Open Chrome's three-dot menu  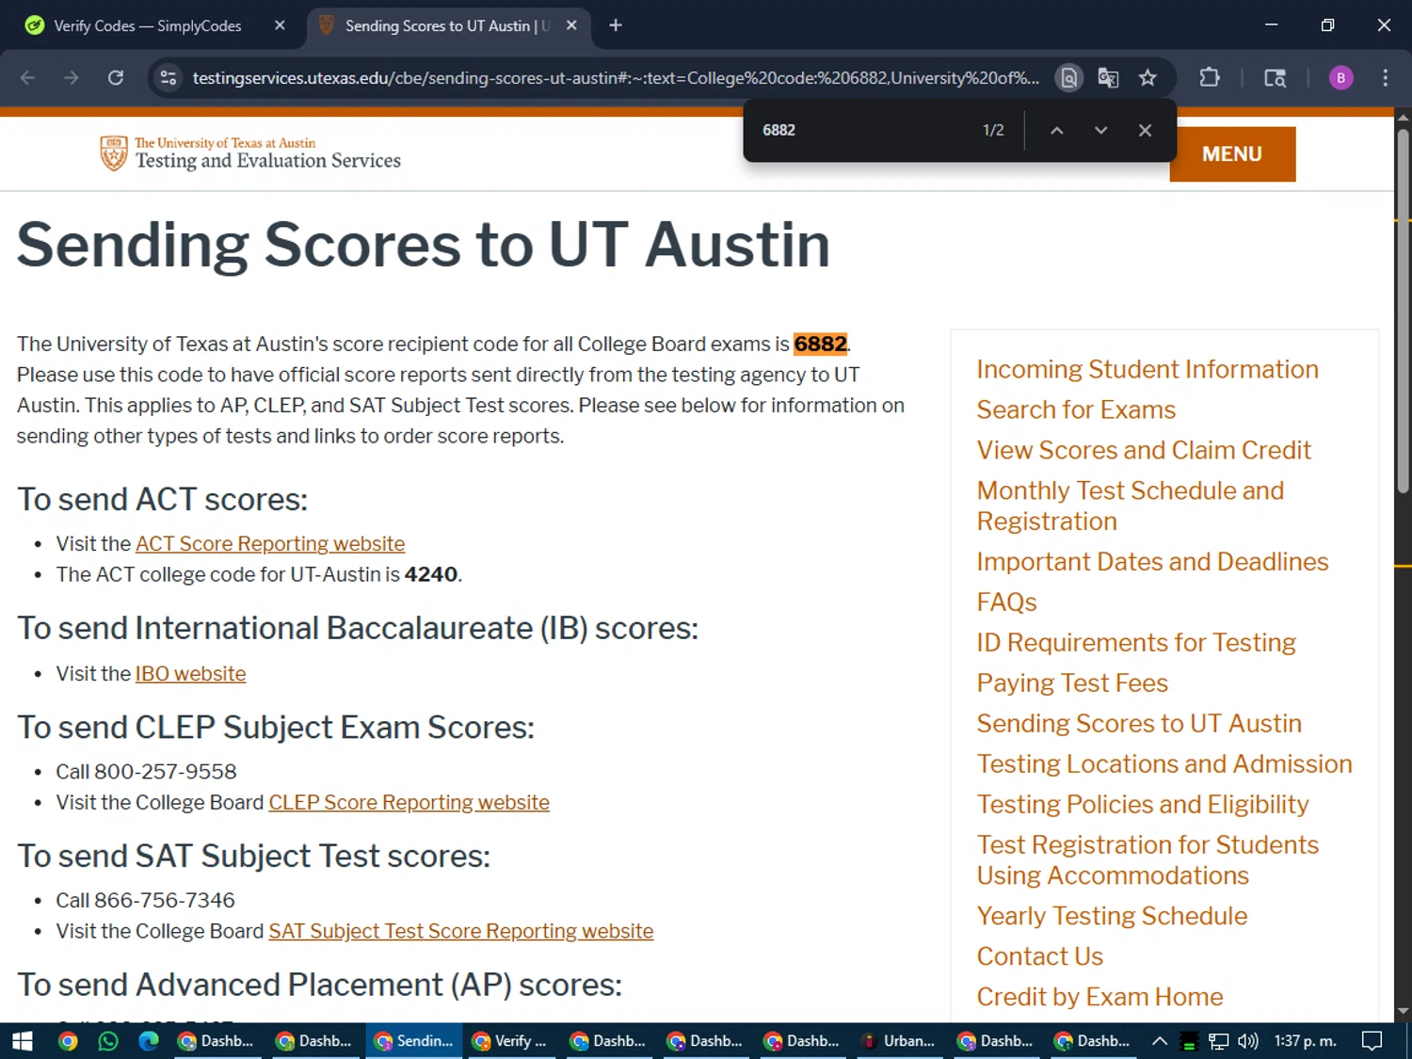(1385, 78)
